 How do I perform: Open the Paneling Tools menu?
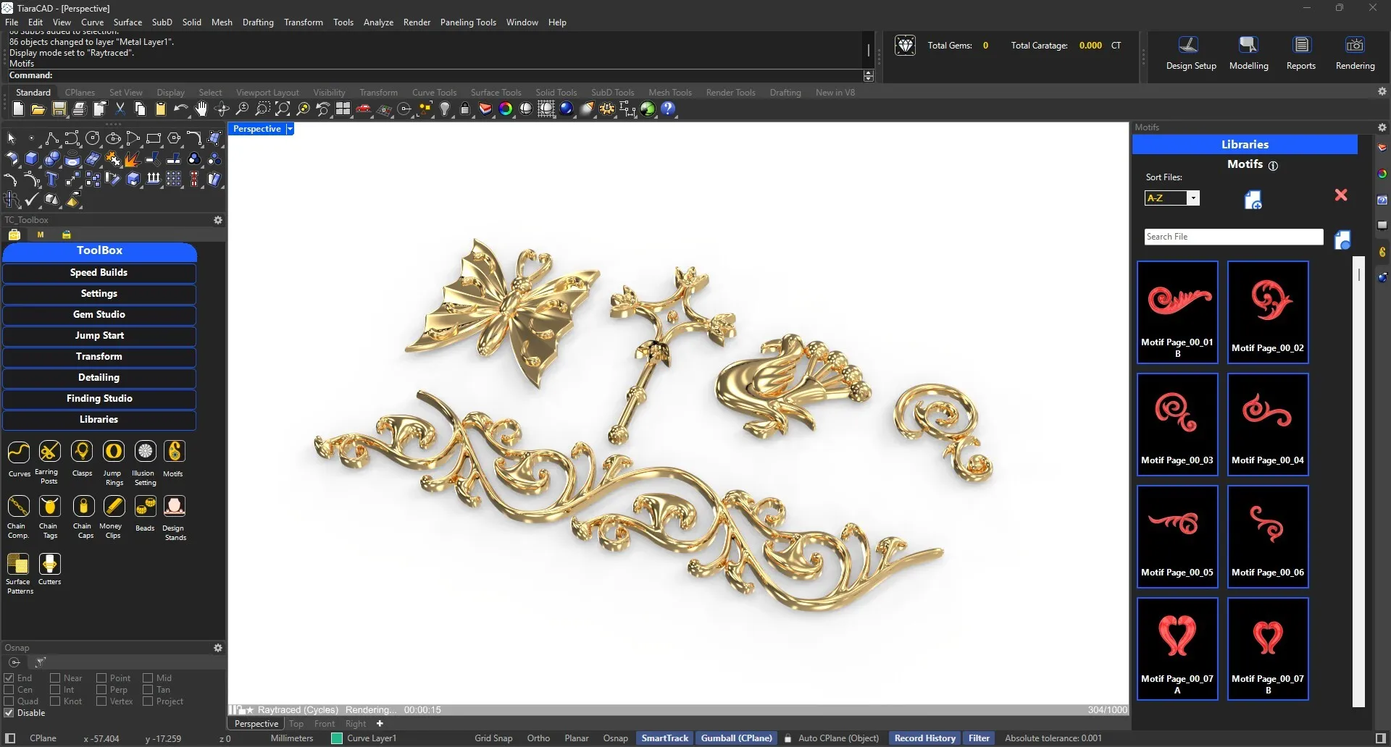click(467, 22)
